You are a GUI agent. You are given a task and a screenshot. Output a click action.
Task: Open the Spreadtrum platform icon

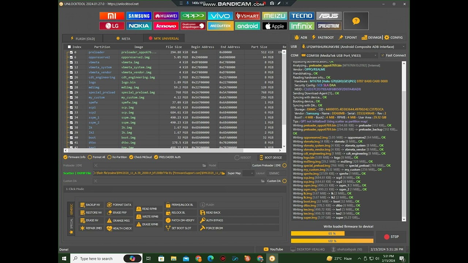click(x=329, y=26)
